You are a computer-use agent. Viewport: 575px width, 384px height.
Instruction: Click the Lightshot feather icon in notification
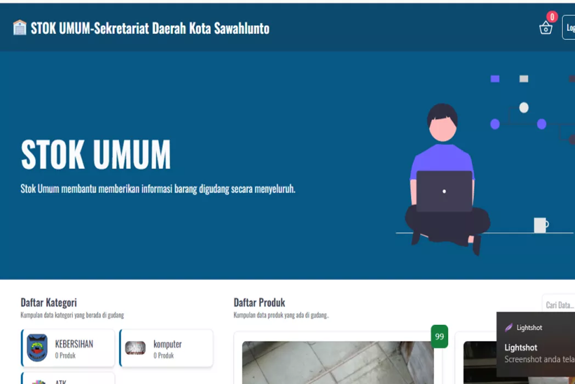tap(509, 327)
